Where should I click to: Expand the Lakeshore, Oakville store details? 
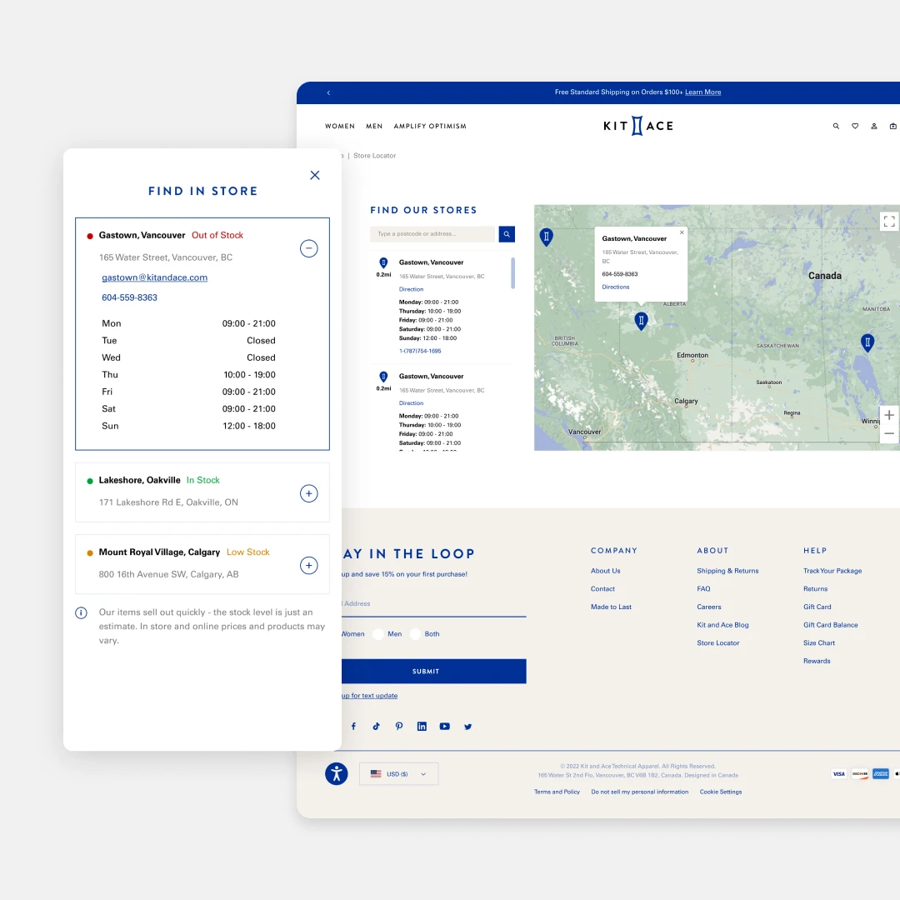tap(309, 493)
